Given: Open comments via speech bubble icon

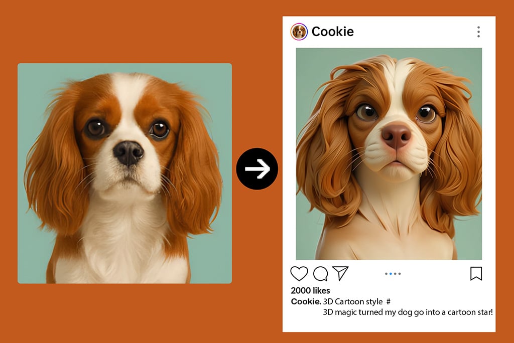Looking at the screenshot, I should (x=320, y=274).
